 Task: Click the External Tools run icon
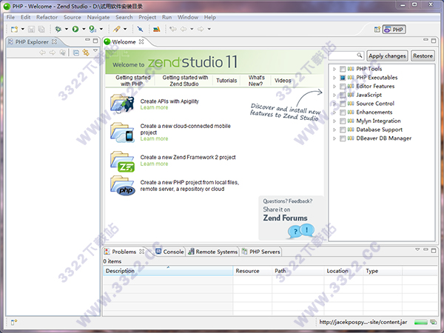click(92, 29)
